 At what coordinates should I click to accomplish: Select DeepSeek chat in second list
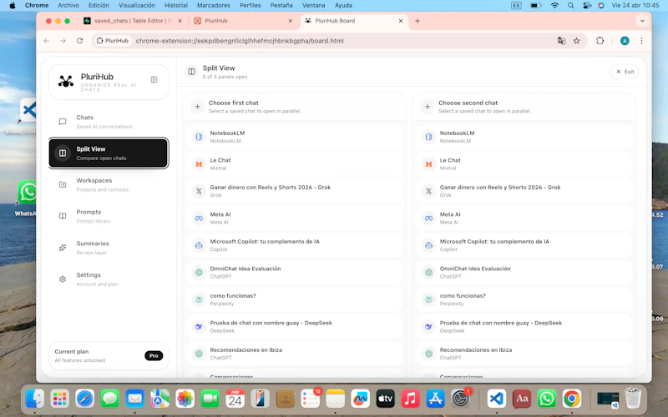pyautogui.click(x=524, y=326)
